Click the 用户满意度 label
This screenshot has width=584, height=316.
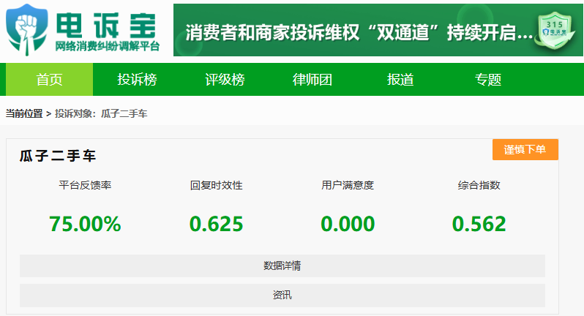pyautogui.click(x=348, y=185)
